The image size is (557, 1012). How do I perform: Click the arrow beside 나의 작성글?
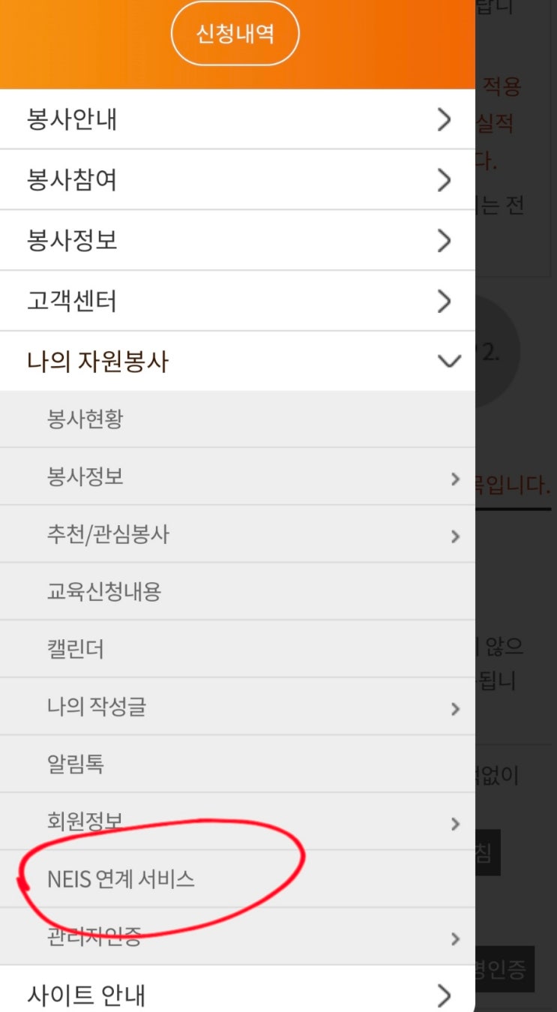point(455,708)
